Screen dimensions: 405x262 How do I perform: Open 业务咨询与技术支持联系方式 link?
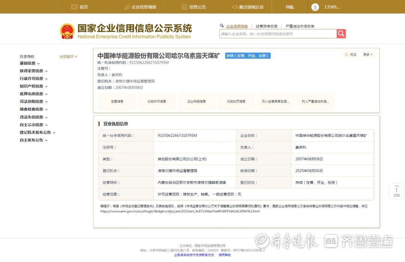194,255
